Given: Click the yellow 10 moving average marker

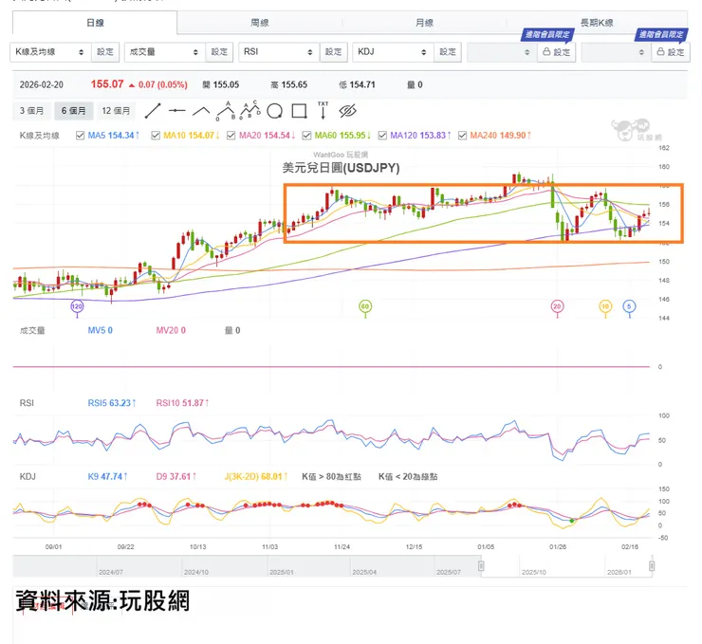Looking at the screenshot, I should coord(605,306).
